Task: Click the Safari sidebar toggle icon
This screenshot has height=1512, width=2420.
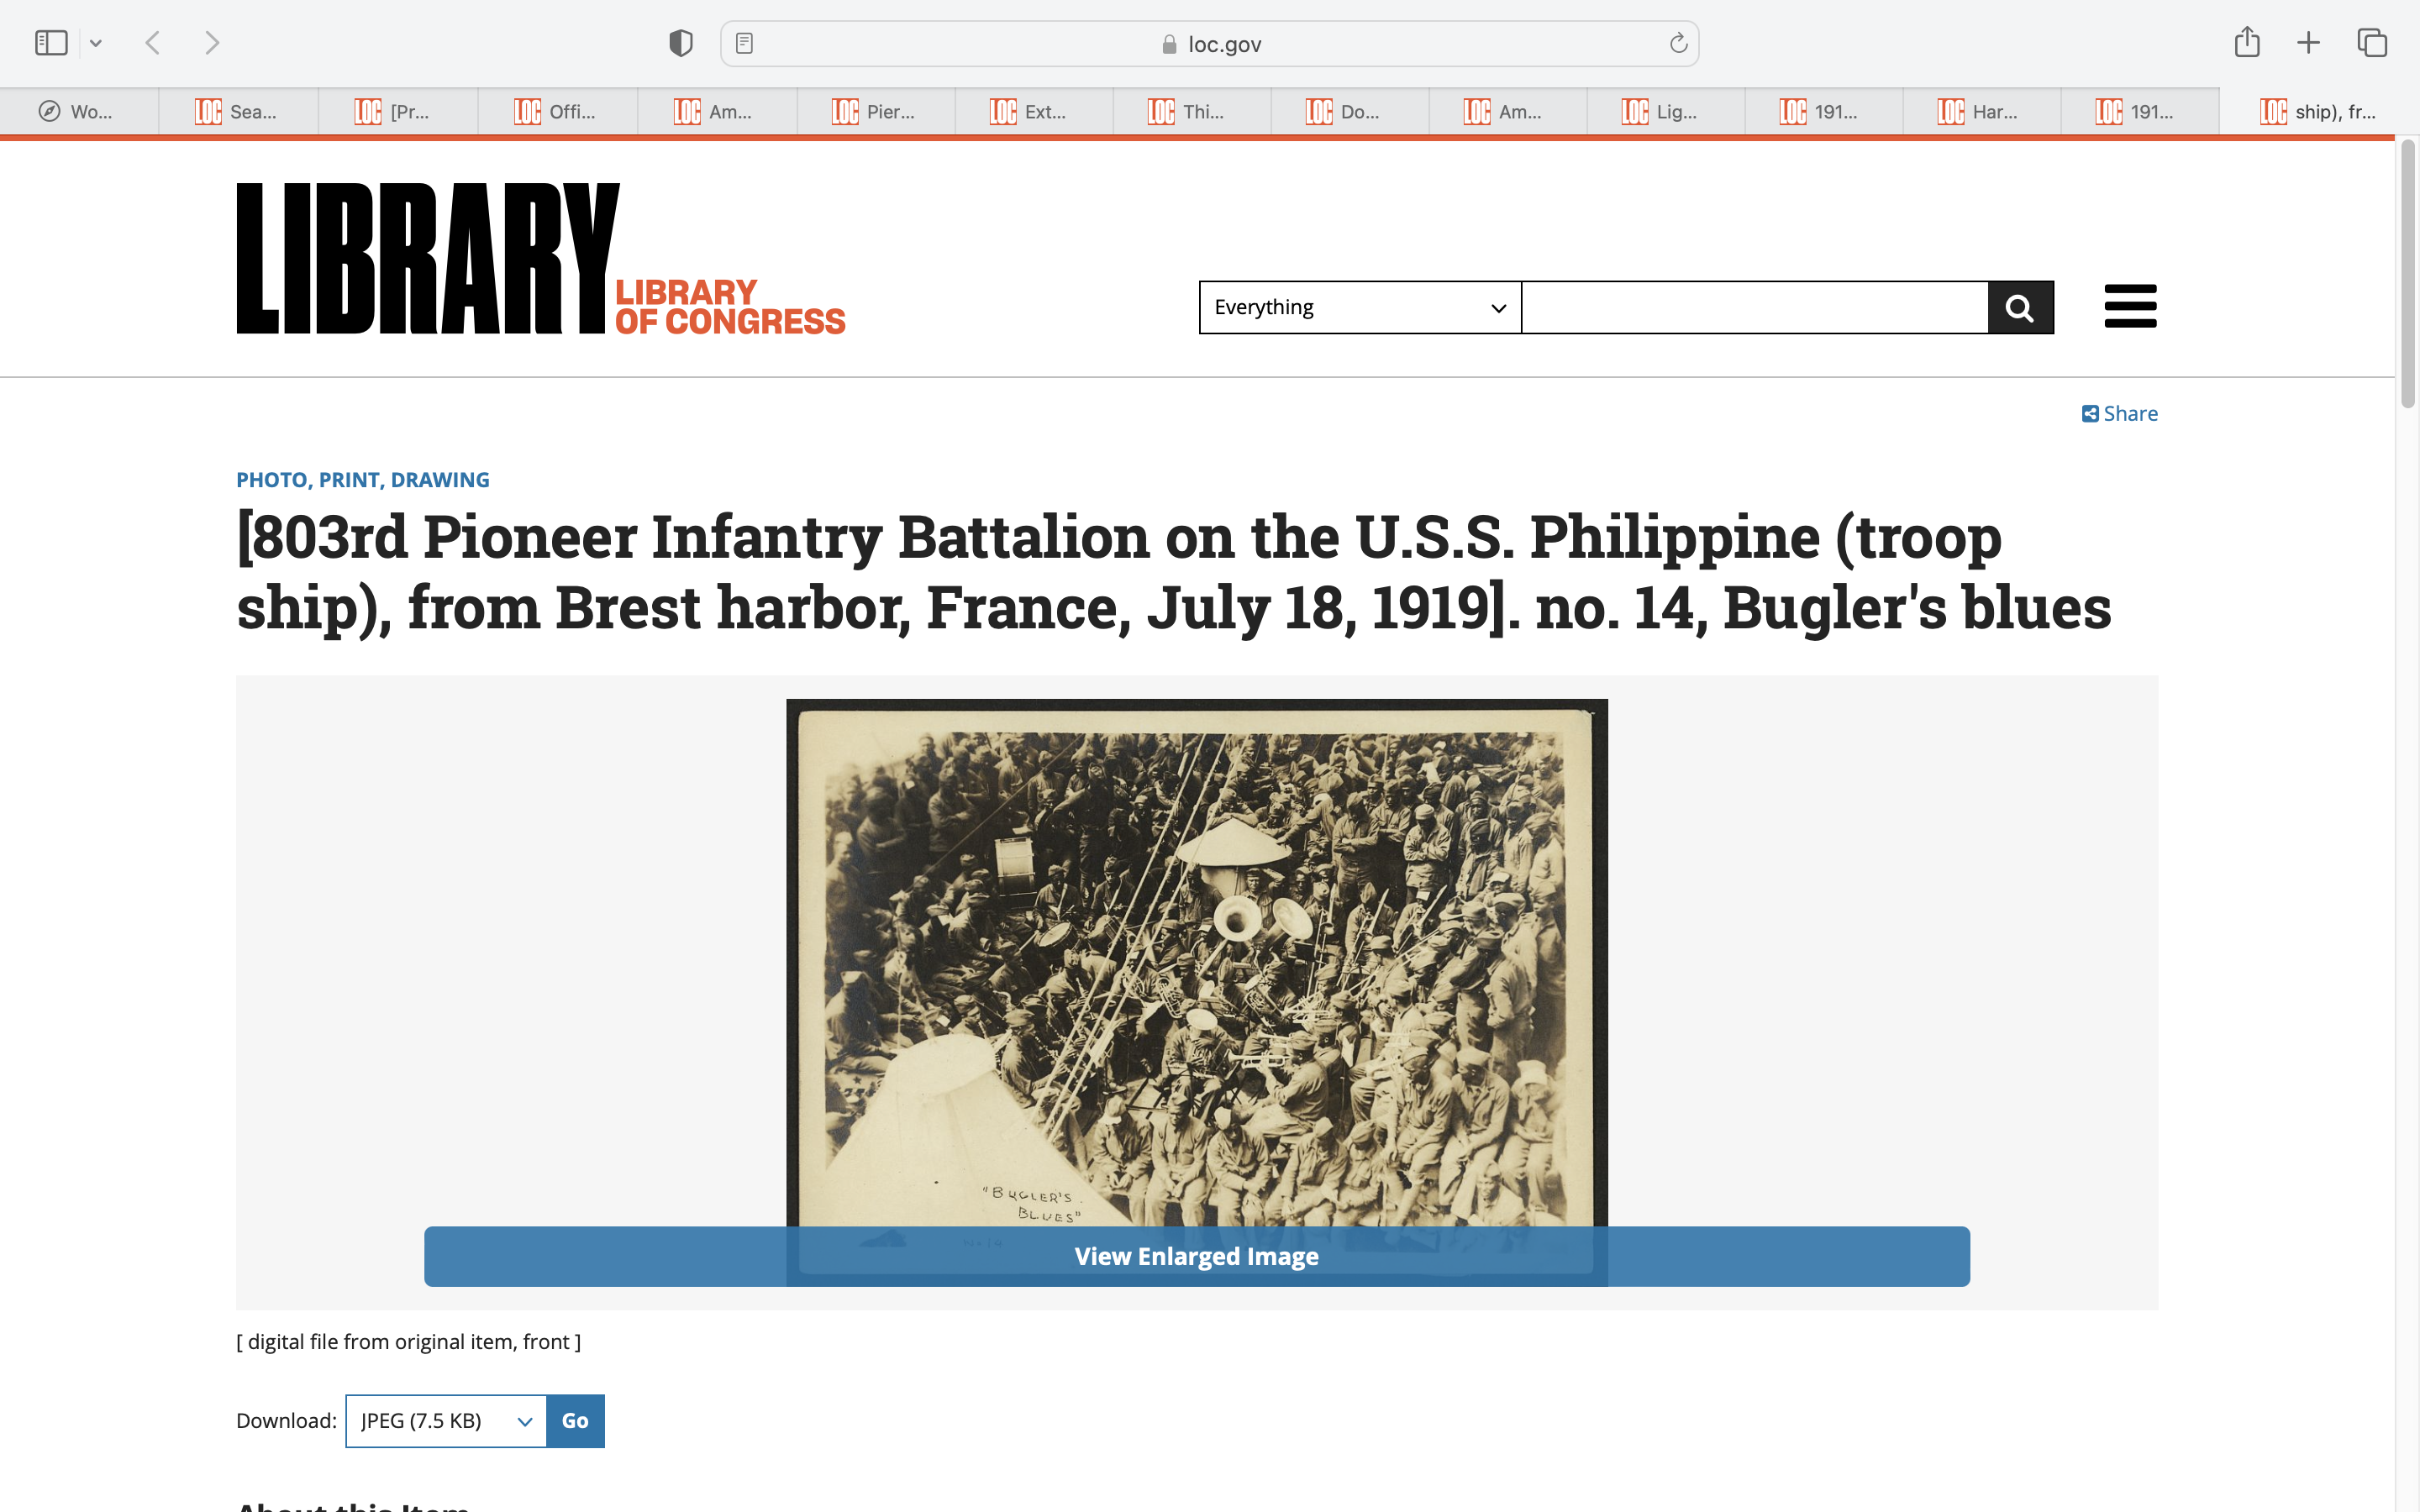Action: point(50,43)
